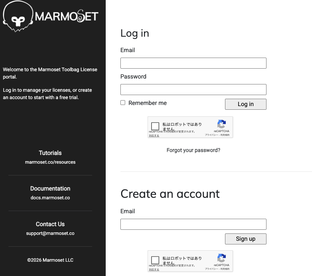
Task: Click the 対応する link in the login reCAPTCHA
Action: pyautogui.click(x=154, y=135)
